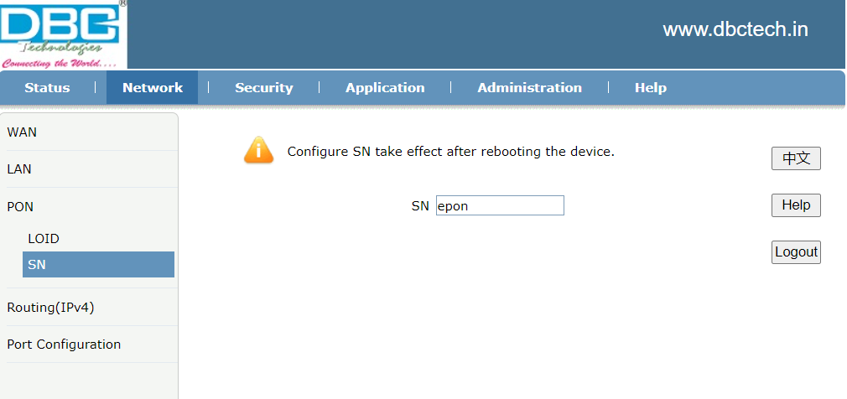Open Port Configuration in the sidebar
Screen dimensions: 847x399
coord(64,345)
